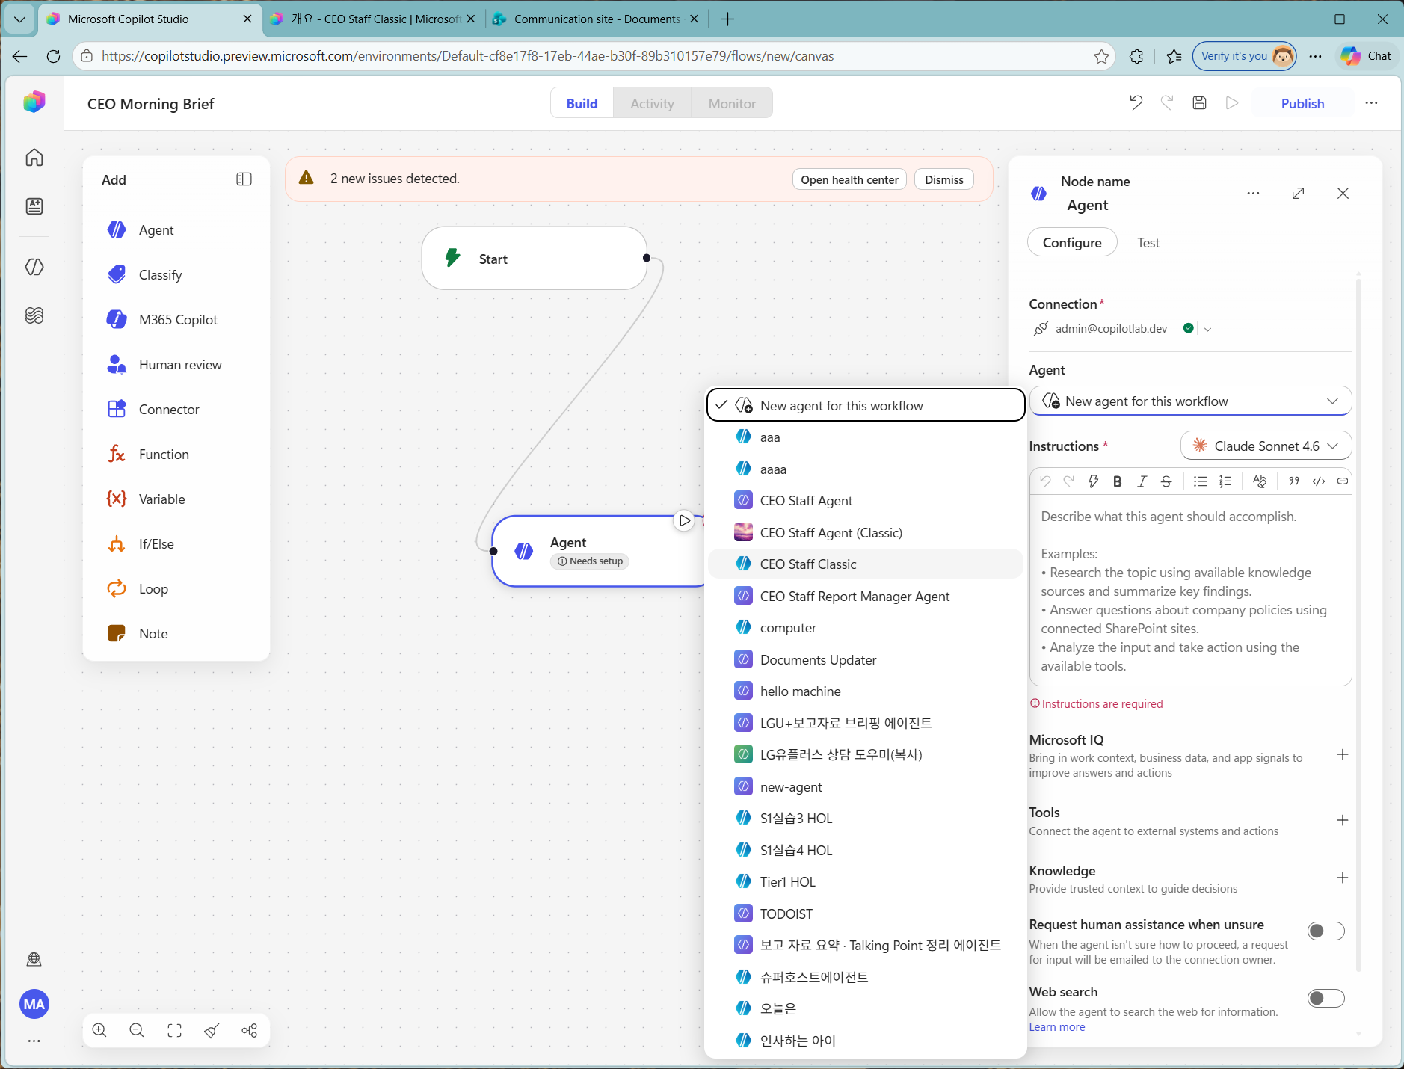
Task: Insert a block quote in Instructions
Action: point(1294,481)
